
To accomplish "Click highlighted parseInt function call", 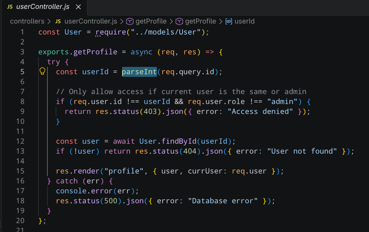I will pos(139,72).
